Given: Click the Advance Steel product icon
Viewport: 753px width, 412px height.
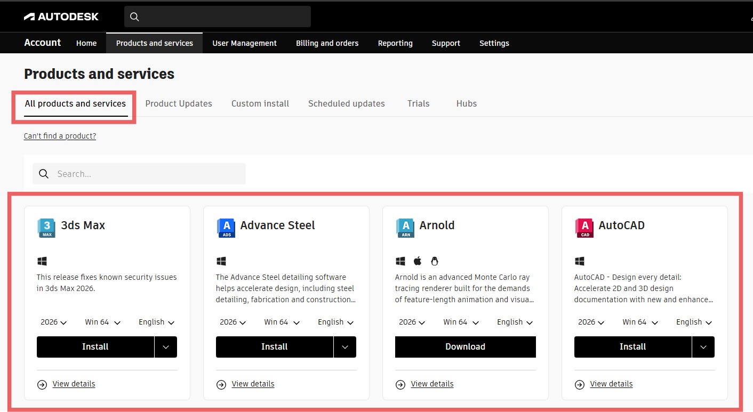Looking at the screenshot, I should 226,228.
